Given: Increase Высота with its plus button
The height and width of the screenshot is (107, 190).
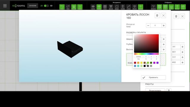Looking at the screenshot, I should (x=164, y=50).
